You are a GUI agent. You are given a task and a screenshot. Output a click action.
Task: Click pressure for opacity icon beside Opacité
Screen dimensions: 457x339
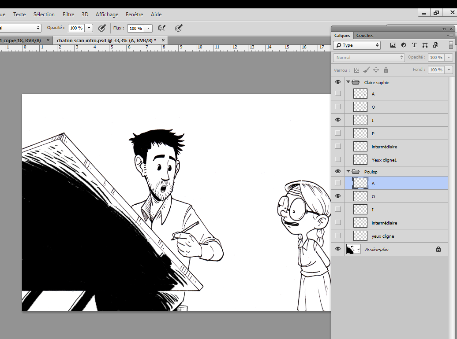coord(102,28)
